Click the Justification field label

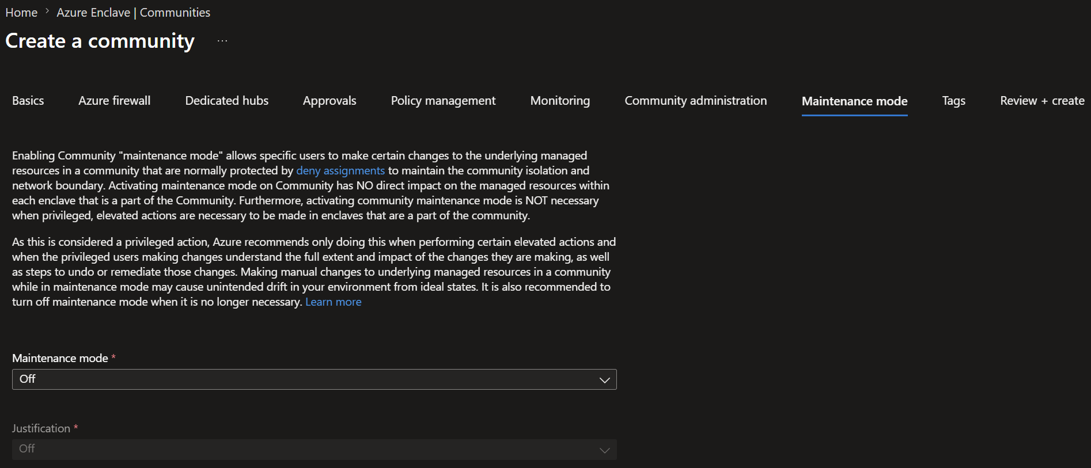click(41, 428)
